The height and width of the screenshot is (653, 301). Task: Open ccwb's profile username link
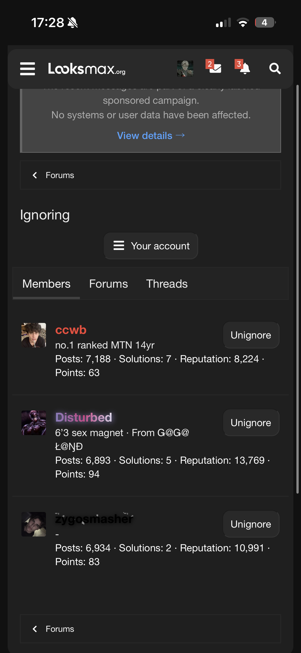(71, 330)
